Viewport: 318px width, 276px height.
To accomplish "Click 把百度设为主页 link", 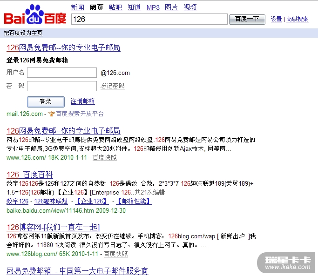I will (x=23, y=33).
